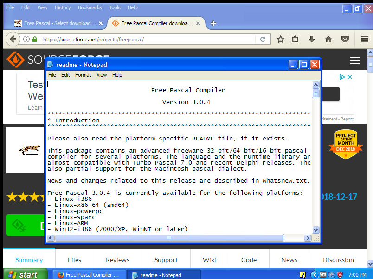Open the Firefox downloads arrow

pos(312,40)
